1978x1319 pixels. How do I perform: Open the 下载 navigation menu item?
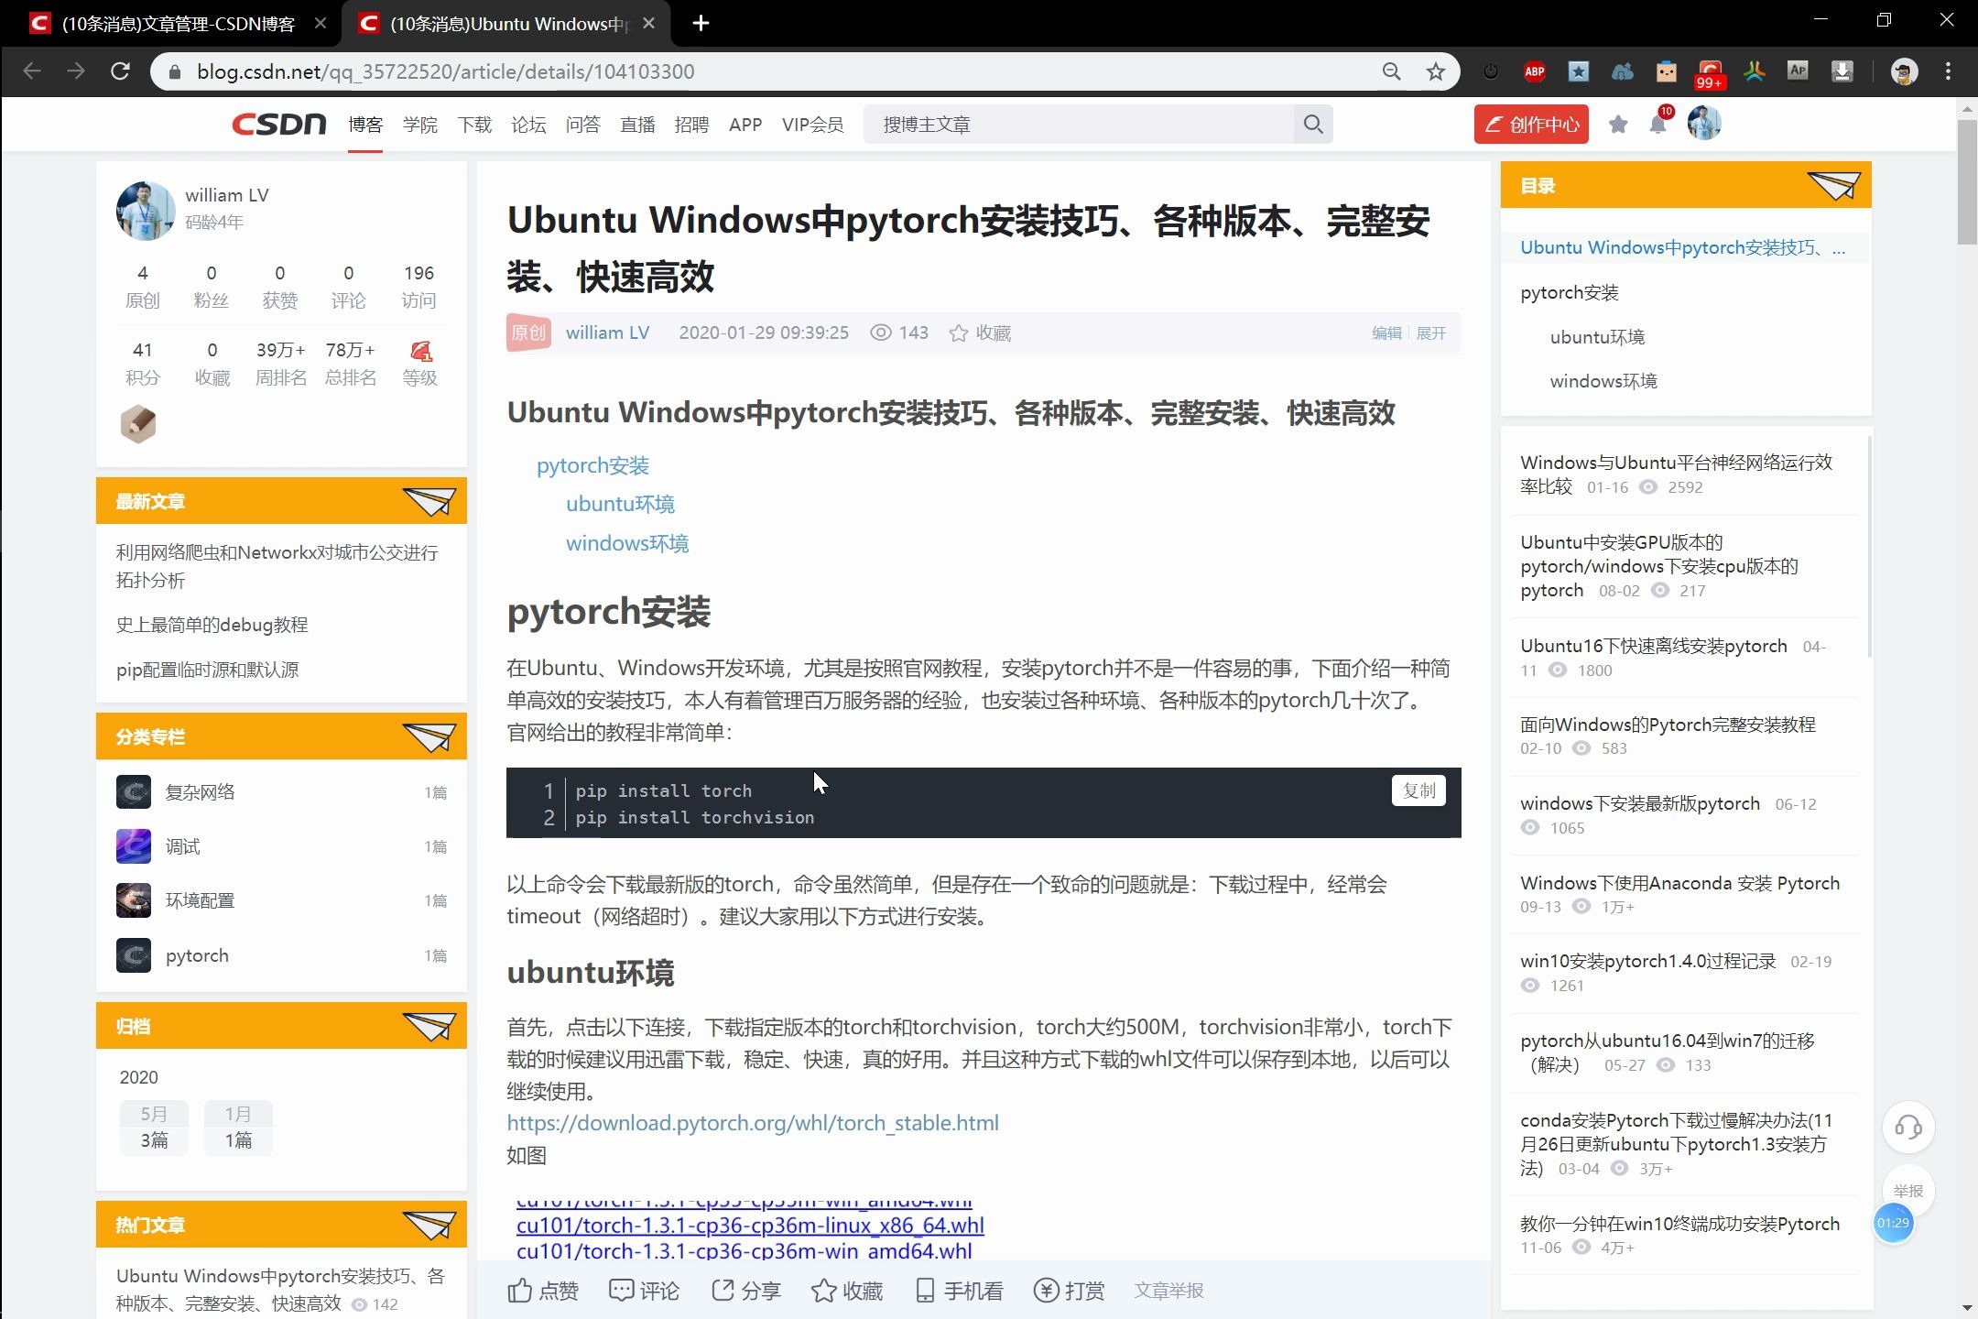point(474,125)
